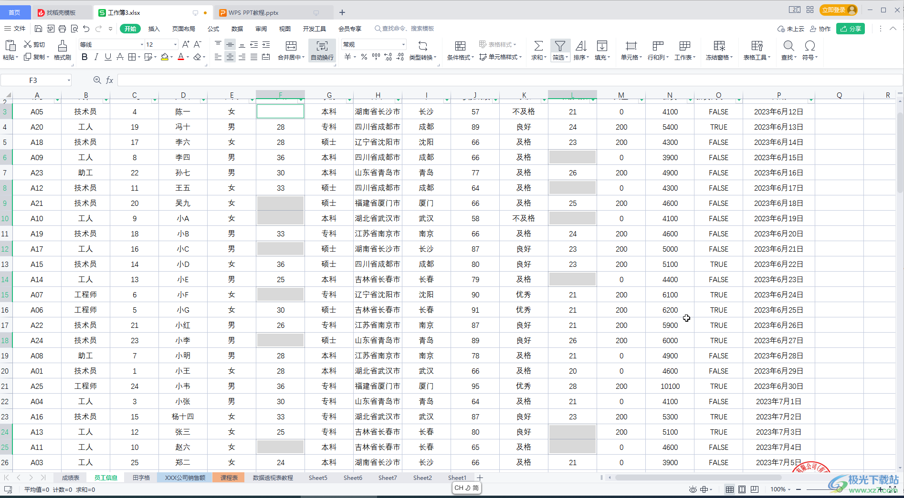Open Table Tools (表格工具) icon
This screenshot has height=498, width=904.
pos(757,46)
